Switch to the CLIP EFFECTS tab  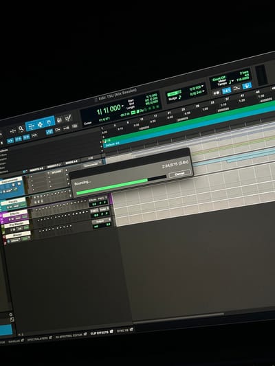(100, 332)
